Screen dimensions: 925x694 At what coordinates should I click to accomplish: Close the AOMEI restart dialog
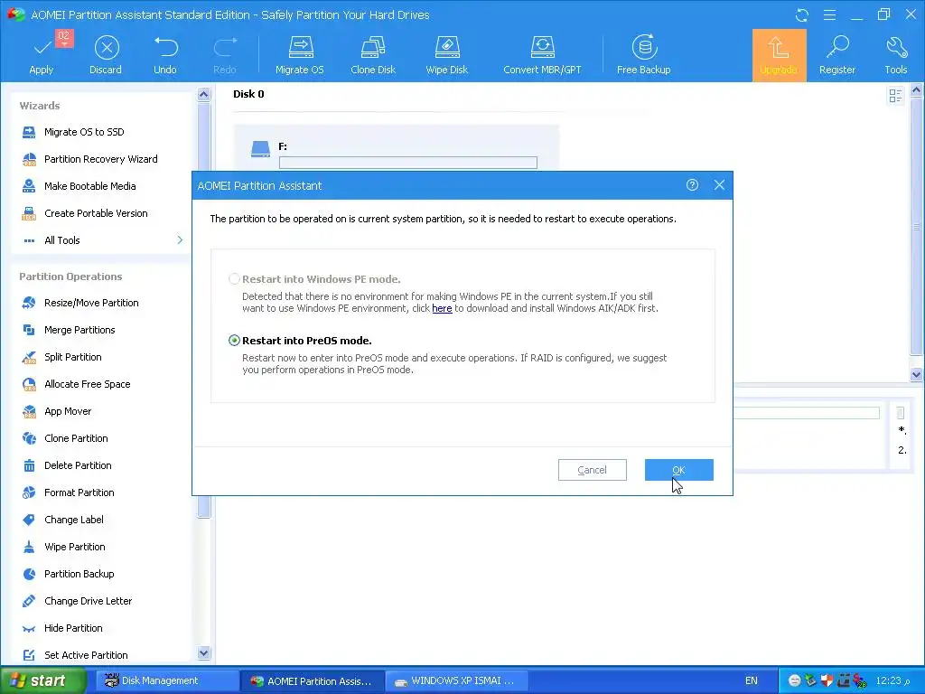[x=719, y=185]
